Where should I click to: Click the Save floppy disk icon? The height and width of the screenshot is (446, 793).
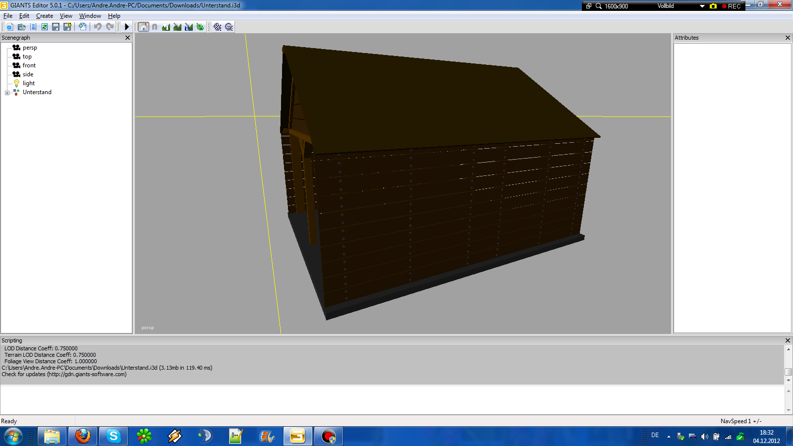pos(56,27)
